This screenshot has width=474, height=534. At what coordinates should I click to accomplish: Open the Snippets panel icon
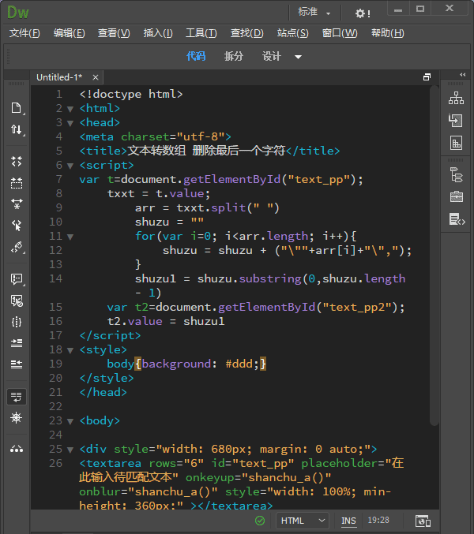(456, 218)
